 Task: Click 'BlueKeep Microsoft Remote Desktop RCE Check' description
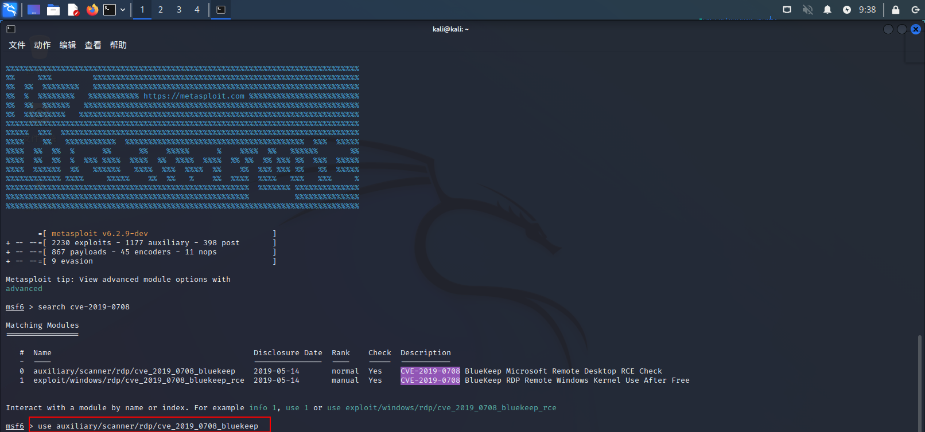(563, 371)
